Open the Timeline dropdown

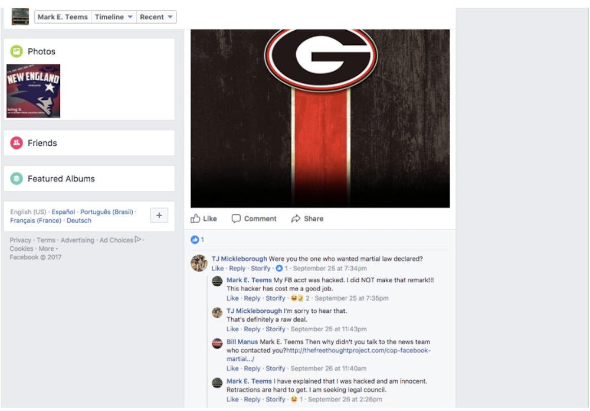click(114, 17)
